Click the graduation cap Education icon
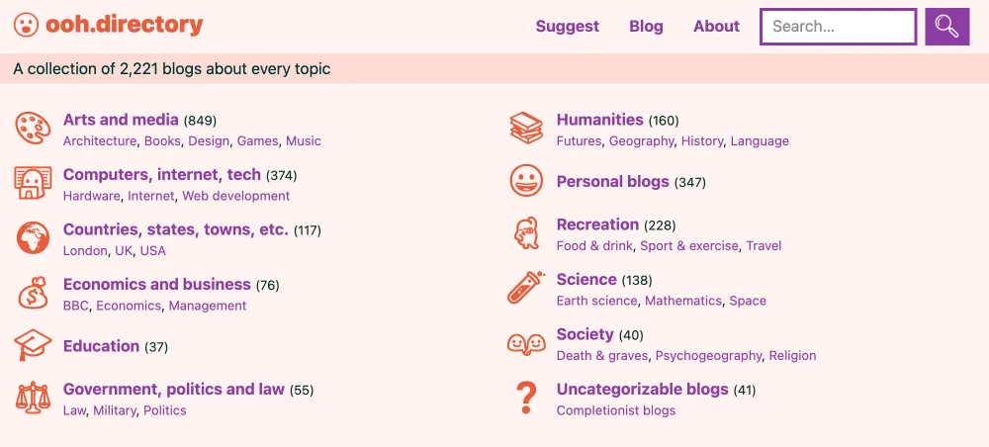Image resolution: width=989 pixels, height=447 pixels. click(33, 345)
